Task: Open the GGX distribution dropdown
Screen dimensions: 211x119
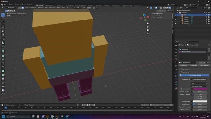Action: tap(199, 83)
